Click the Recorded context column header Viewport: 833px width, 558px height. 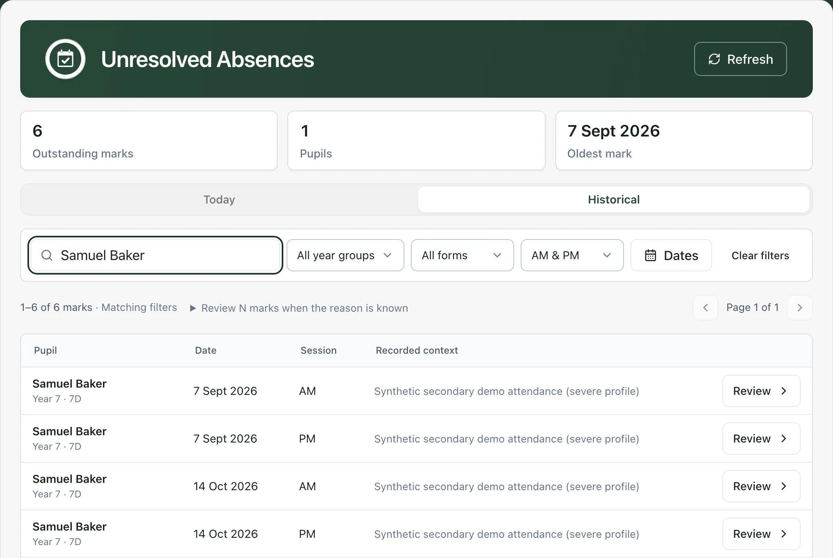click(416, 350)
